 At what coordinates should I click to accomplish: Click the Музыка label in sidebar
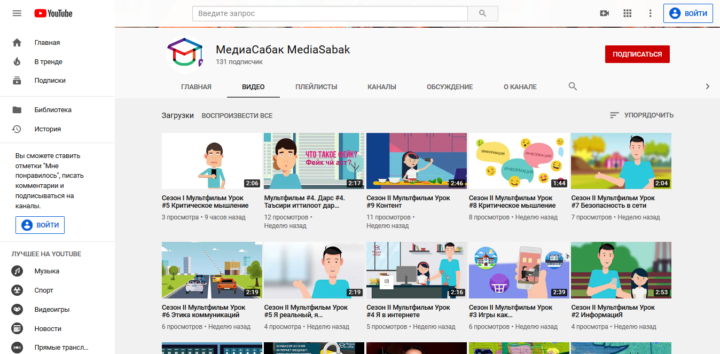47,271
